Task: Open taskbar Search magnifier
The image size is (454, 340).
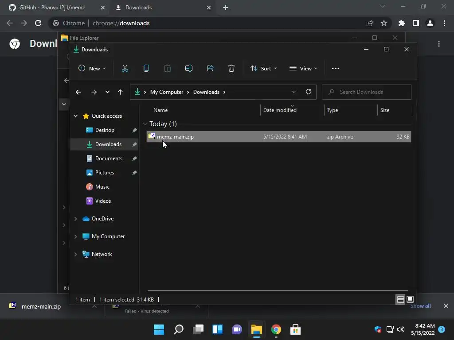Action: 179,329
